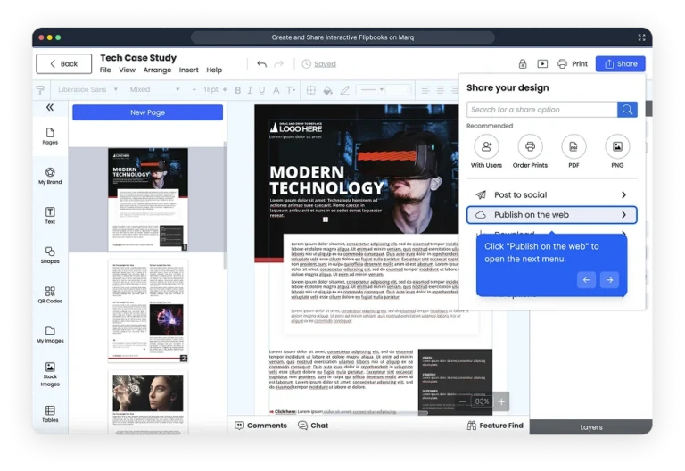The width and height of the screenshot is (685, 471).
Task: Select the Text tool in sidebar
Action: [50, 215]
